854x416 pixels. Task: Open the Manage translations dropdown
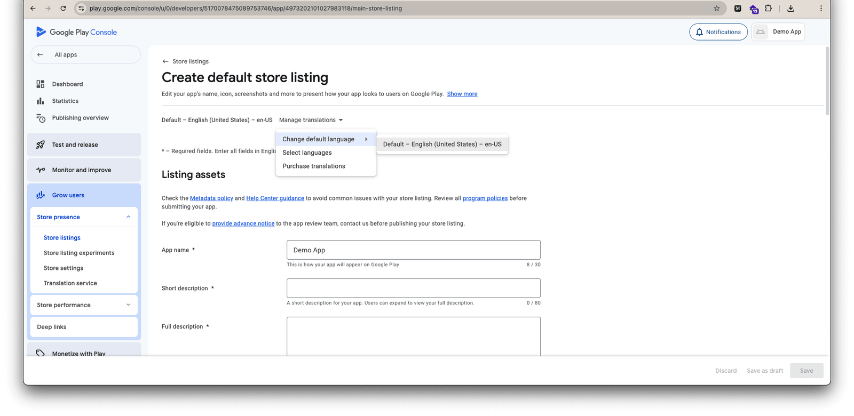[x=311, y=120]
